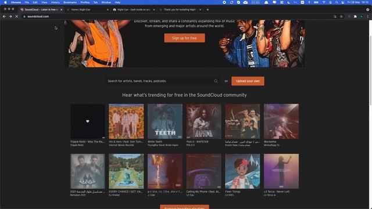Open the Extensions puzzle icon
The height and width of the screenshot is (209, 372).
click(x=355, y=17)
